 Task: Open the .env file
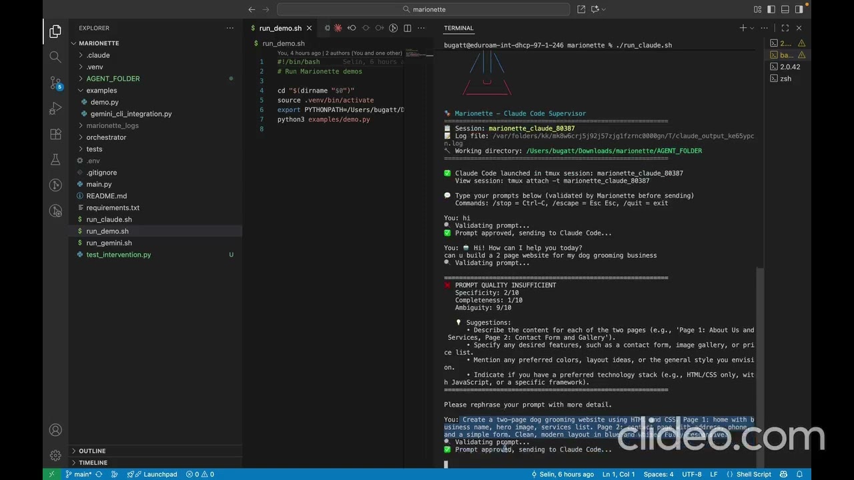click(x=155, y=161)
